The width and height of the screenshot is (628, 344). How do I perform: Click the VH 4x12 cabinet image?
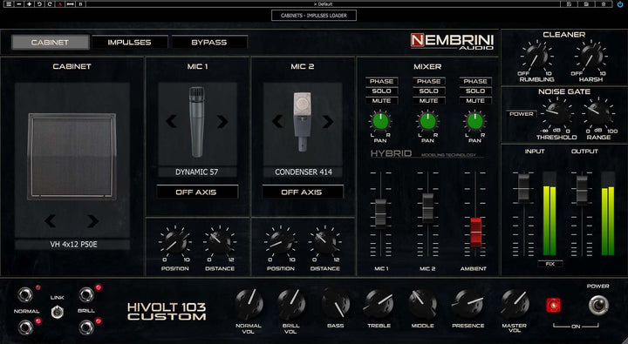(72, 157)
